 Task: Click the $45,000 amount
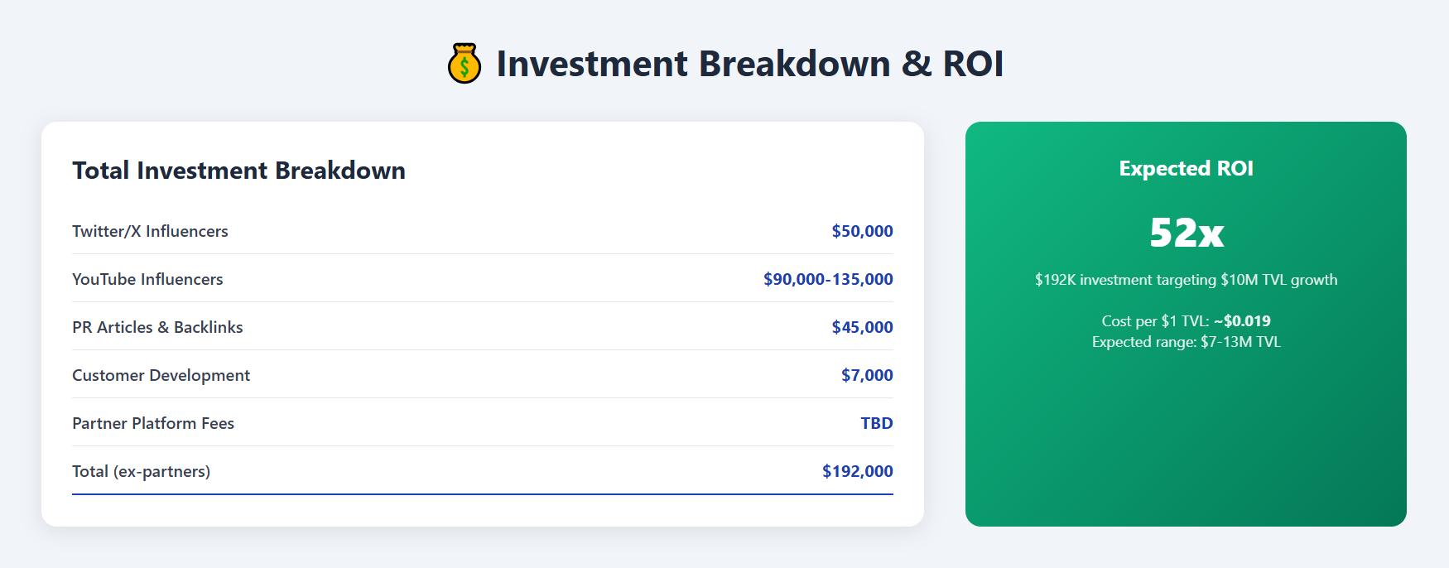[x=862, y=327]
